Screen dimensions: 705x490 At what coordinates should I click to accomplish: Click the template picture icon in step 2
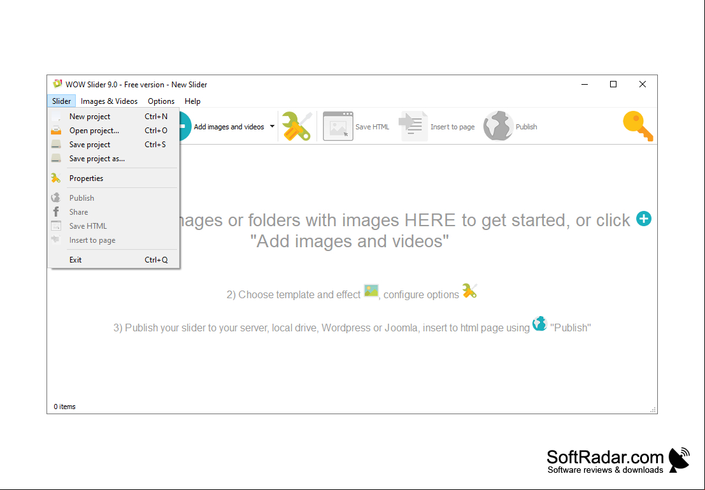coord(371,291)
